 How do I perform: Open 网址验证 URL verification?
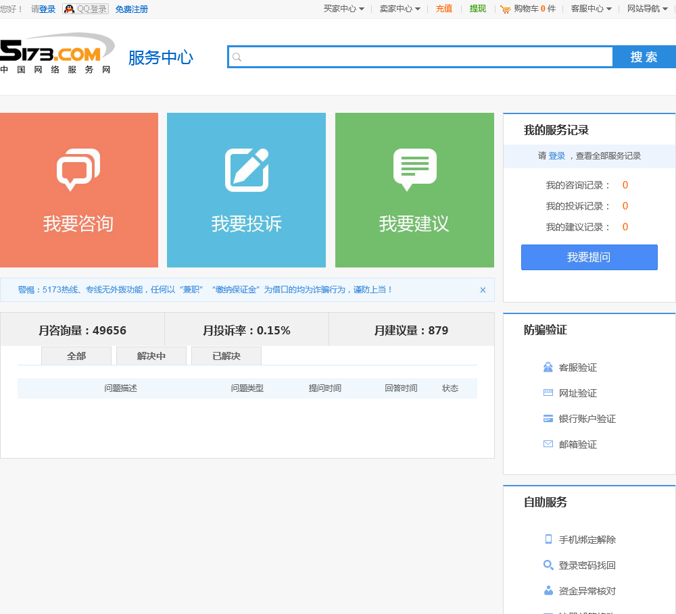coord(577,393)
